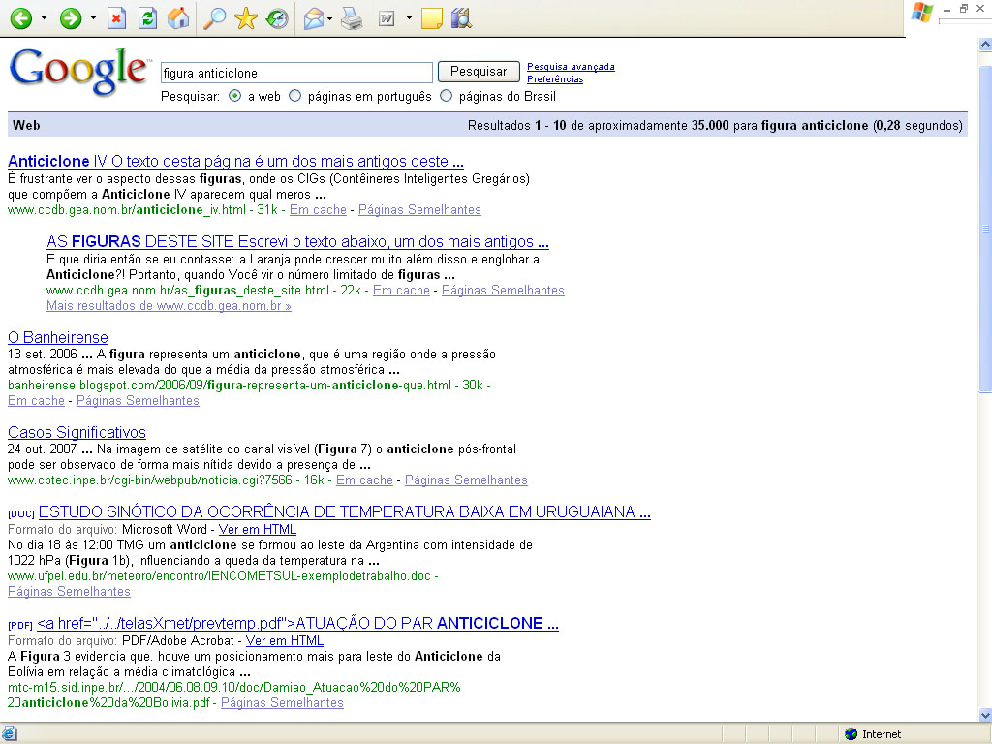Open the Search magnifier toolbar icon
Viewport: 992px width, 744px height.
(214, 18)
